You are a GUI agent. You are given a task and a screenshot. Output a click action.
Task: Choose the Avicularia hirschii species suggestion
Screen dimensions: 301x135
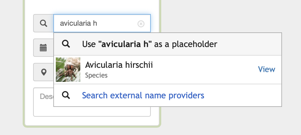pyautogui.click(x=119, y=65)
